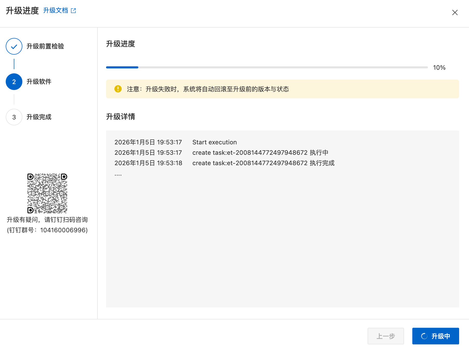Image resolution: width=469 pixels, height=347 pixels.
Task: Click the loading spinner in 升级中 button
Action: (424, 336)
